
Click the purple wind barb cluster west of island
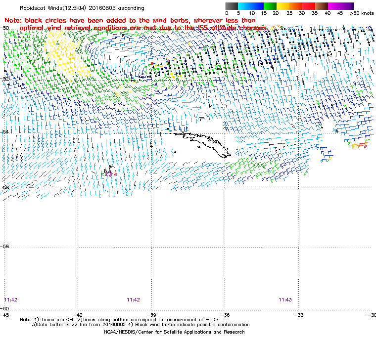point(109,174)
